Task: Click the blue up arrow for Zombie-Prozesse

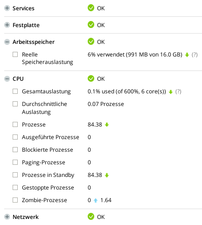Action: click(96, 200)
